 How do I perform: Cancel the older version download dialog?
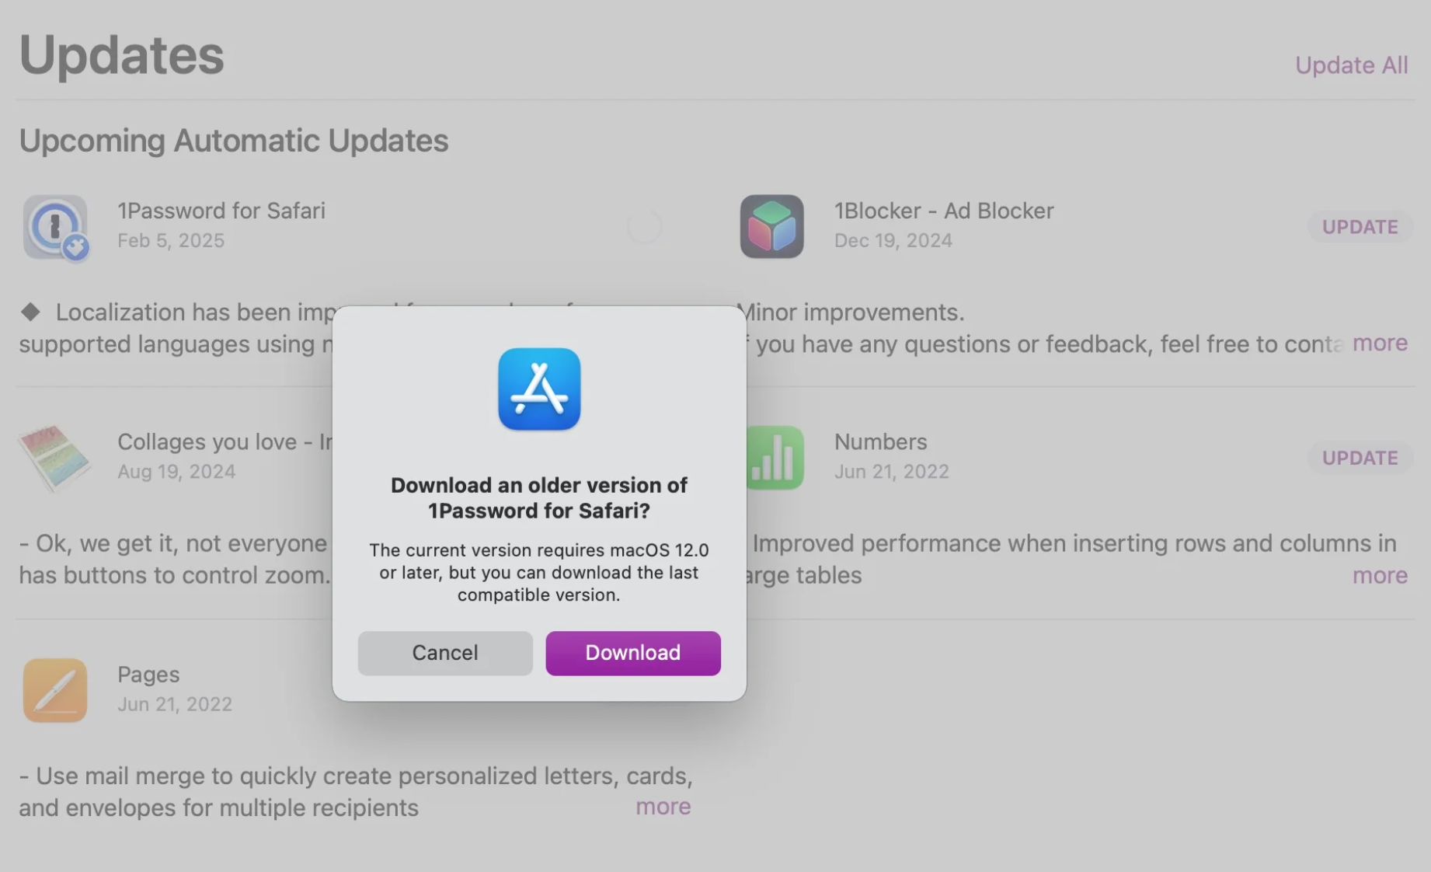coord(445,653)
